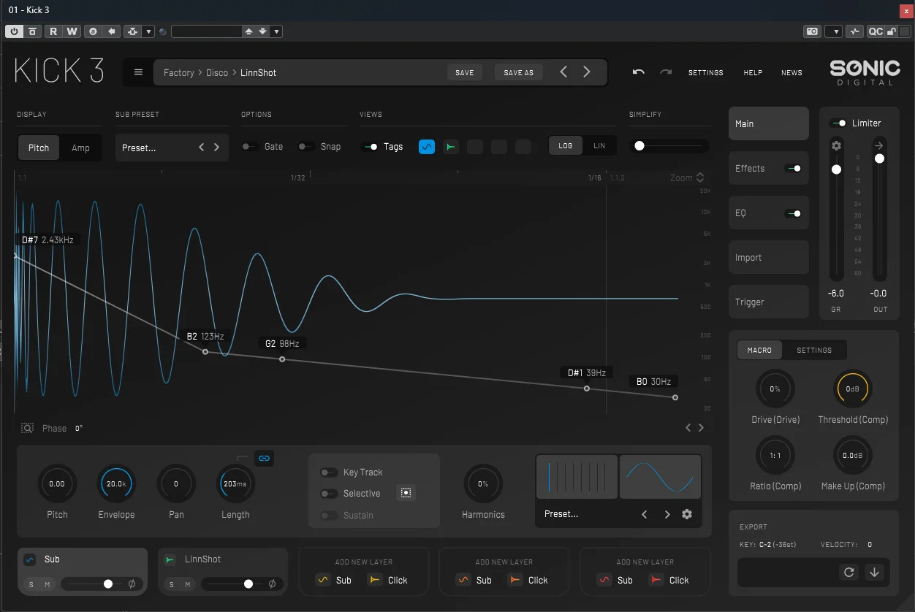Click the link icon above Length
The height and width of the screenshot is (612, 915).
(265, 459)
